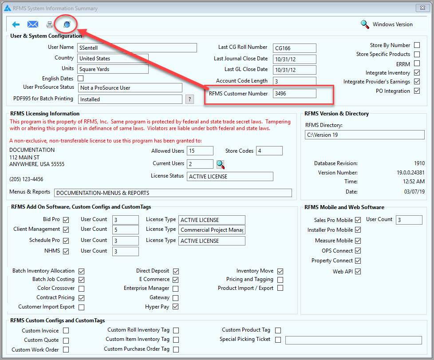Click the License Status field

230,176
